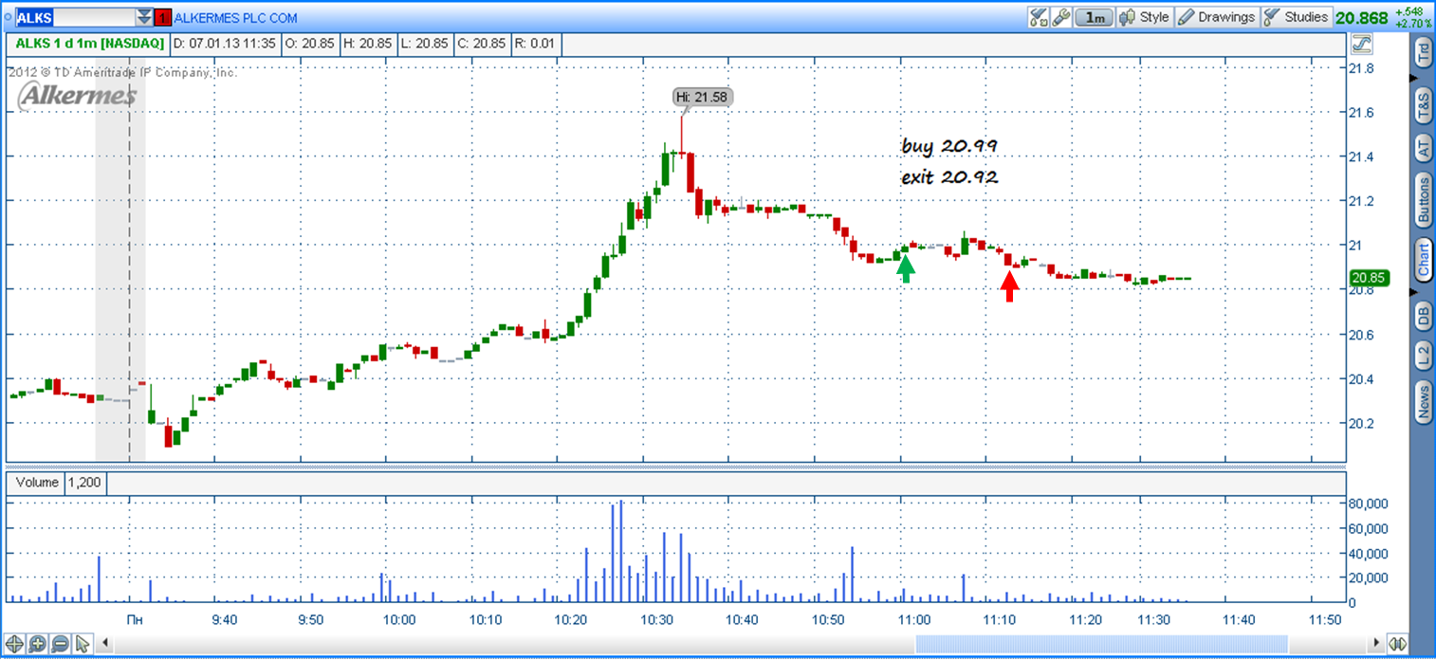Click the green 20.85 current price tag
This screenshot has width=1436, height=660.
[x=1370, y=278]
